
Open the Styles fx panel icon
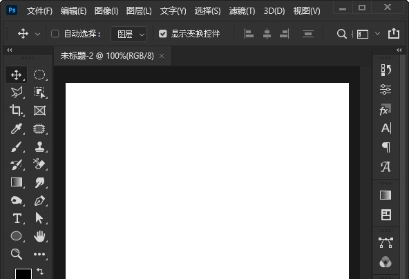(x=386, y=110)
